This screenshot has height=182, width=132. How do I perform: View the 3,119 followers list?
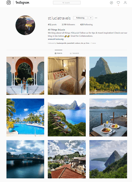tap(68, 24)
